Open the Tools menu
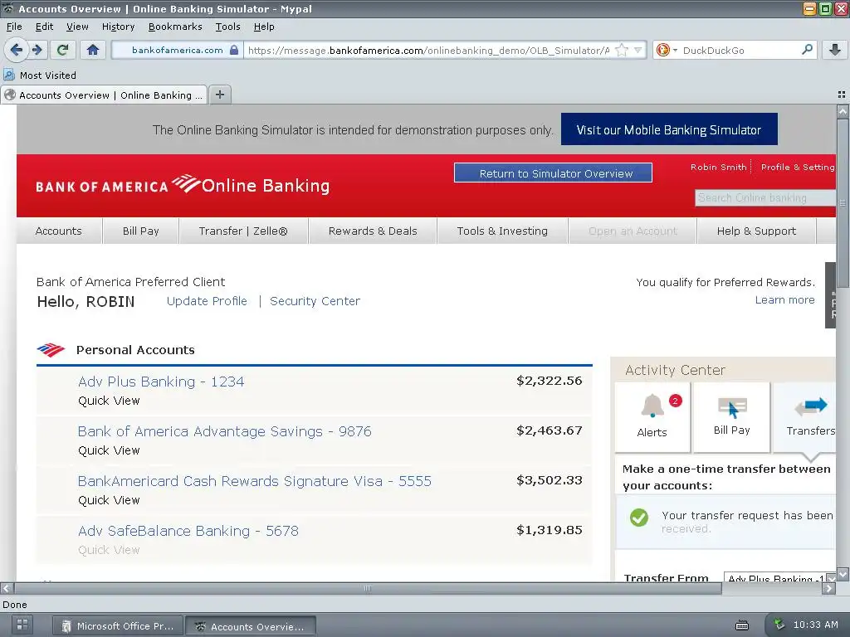Image resolution: width=850 pixels, height=637 pixels. tap(227, 27)
